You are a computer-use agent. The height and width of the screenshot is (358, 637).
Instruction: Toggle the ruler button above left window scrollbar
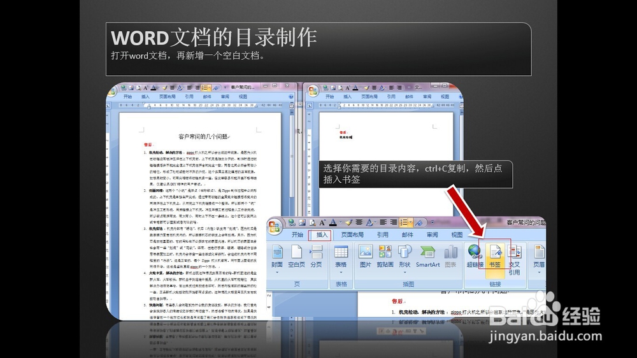[x=292, y=105]
